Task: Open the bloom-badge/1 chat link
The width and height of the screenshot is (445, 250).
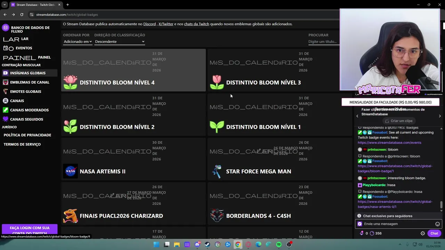Action: [x=395, y=168]
